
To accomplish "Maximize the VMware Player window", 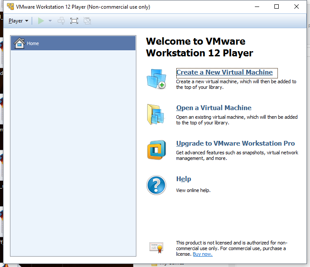I will click(x=277, y=7).
